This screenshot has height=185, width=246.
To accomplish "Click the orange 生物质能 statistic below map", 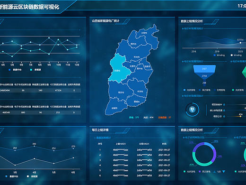I will click(165, 118).
